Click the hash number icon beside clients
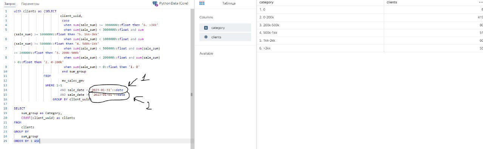Image resolution: width=483 pixels, height=149 pixels. coord(206,37)
